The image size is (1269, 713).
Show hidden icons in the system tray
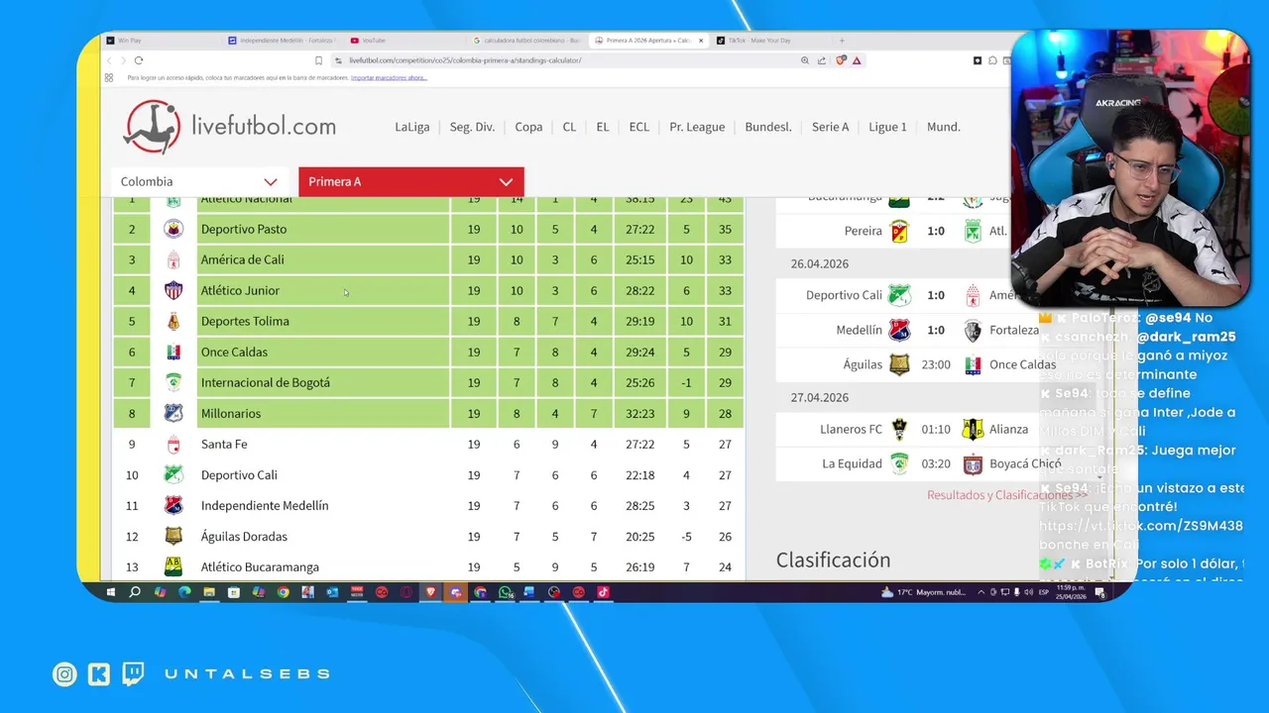click(981, 592)
